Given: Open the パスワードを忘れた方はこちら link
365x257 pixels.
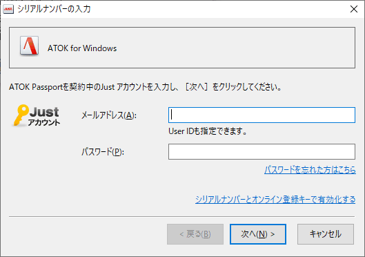Looking at the screenshot, I should [x=310, y=170].
